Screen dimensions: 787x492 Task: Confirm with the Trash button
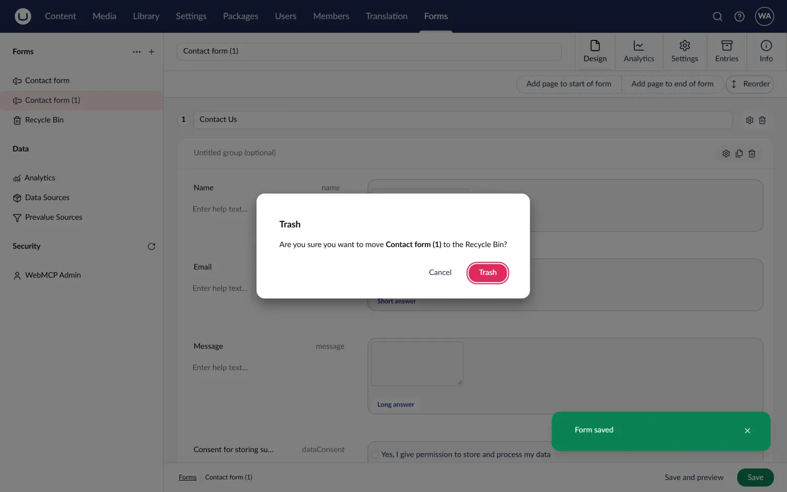click(487, 273)
